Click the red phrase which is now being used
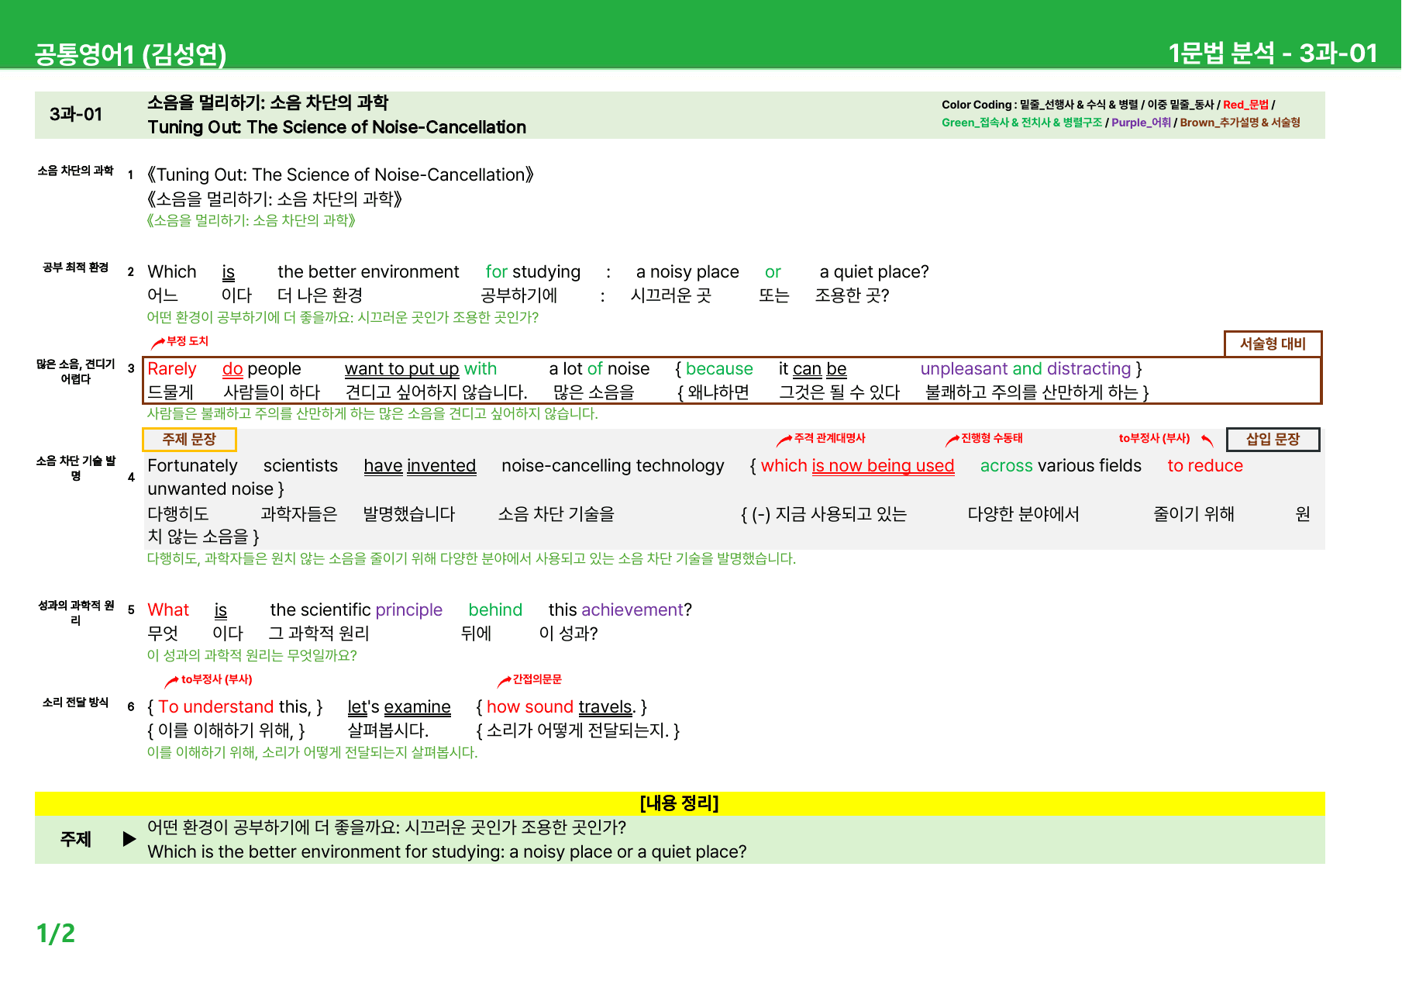The height and width of the screenshot is (991, 1402). (x=857, y=466)
